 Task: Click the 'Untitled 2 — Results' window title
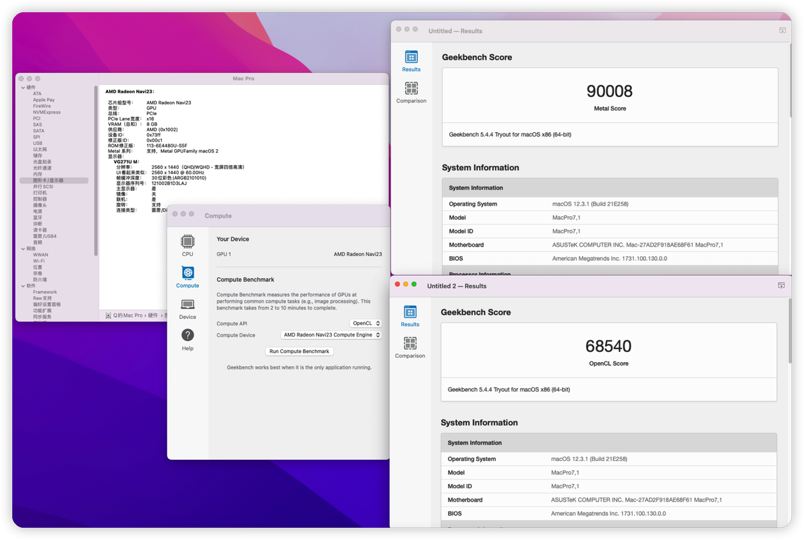[x=457, y=286]
